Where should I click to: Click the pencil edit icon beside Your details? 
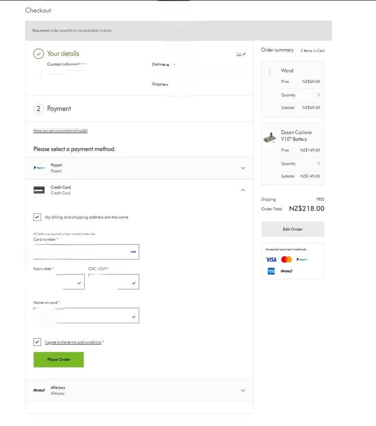244,54
